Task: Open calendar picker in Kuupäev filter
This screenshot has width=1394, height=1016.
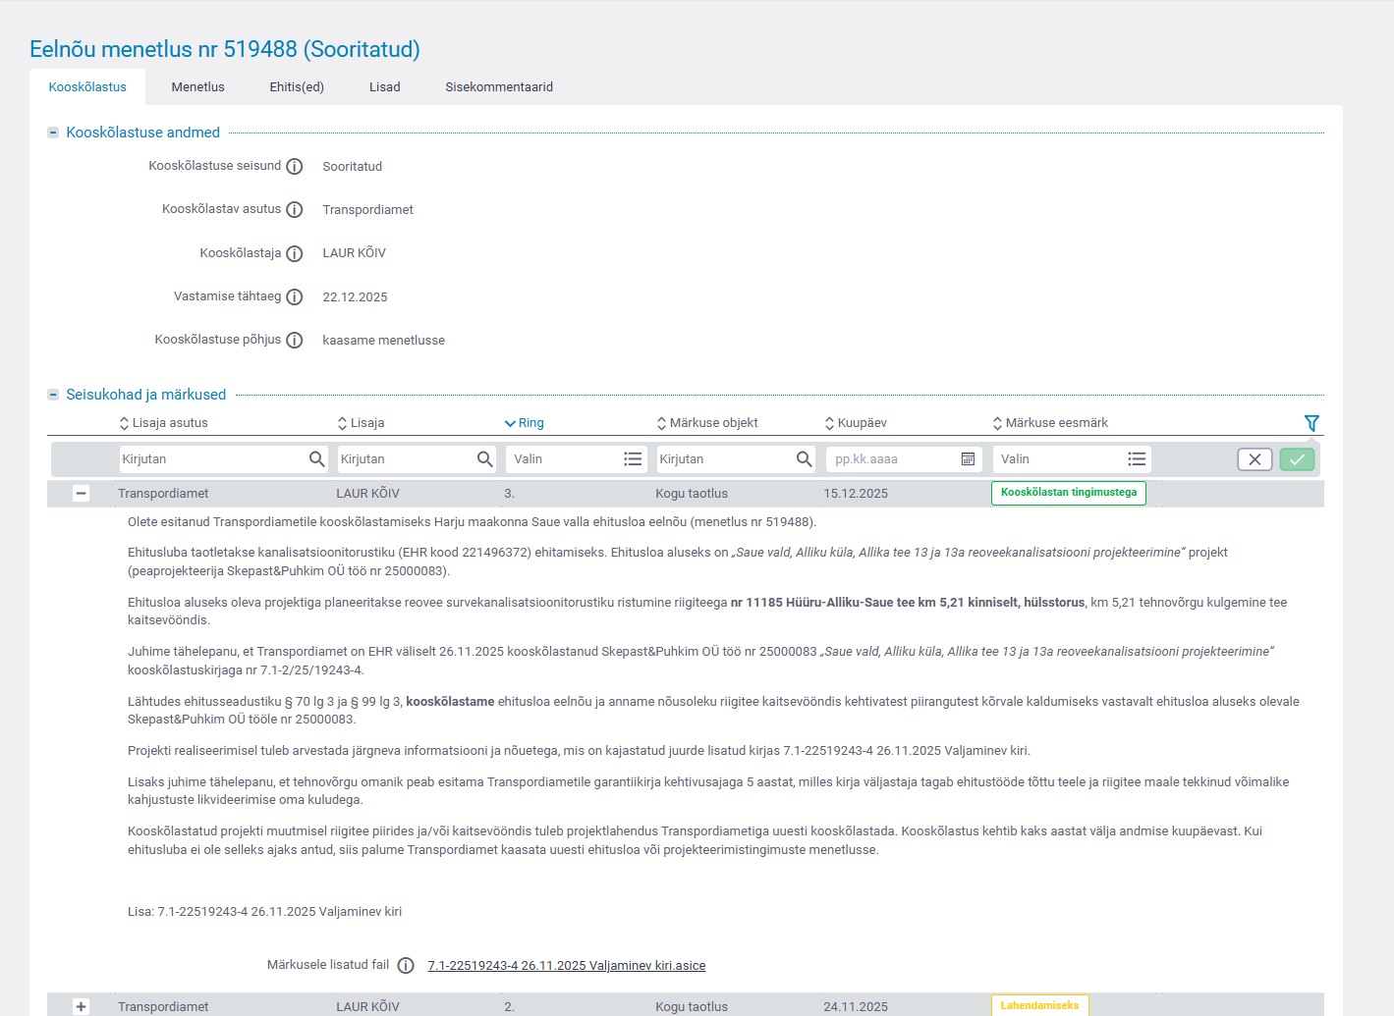Action: [x=968, y=459]
